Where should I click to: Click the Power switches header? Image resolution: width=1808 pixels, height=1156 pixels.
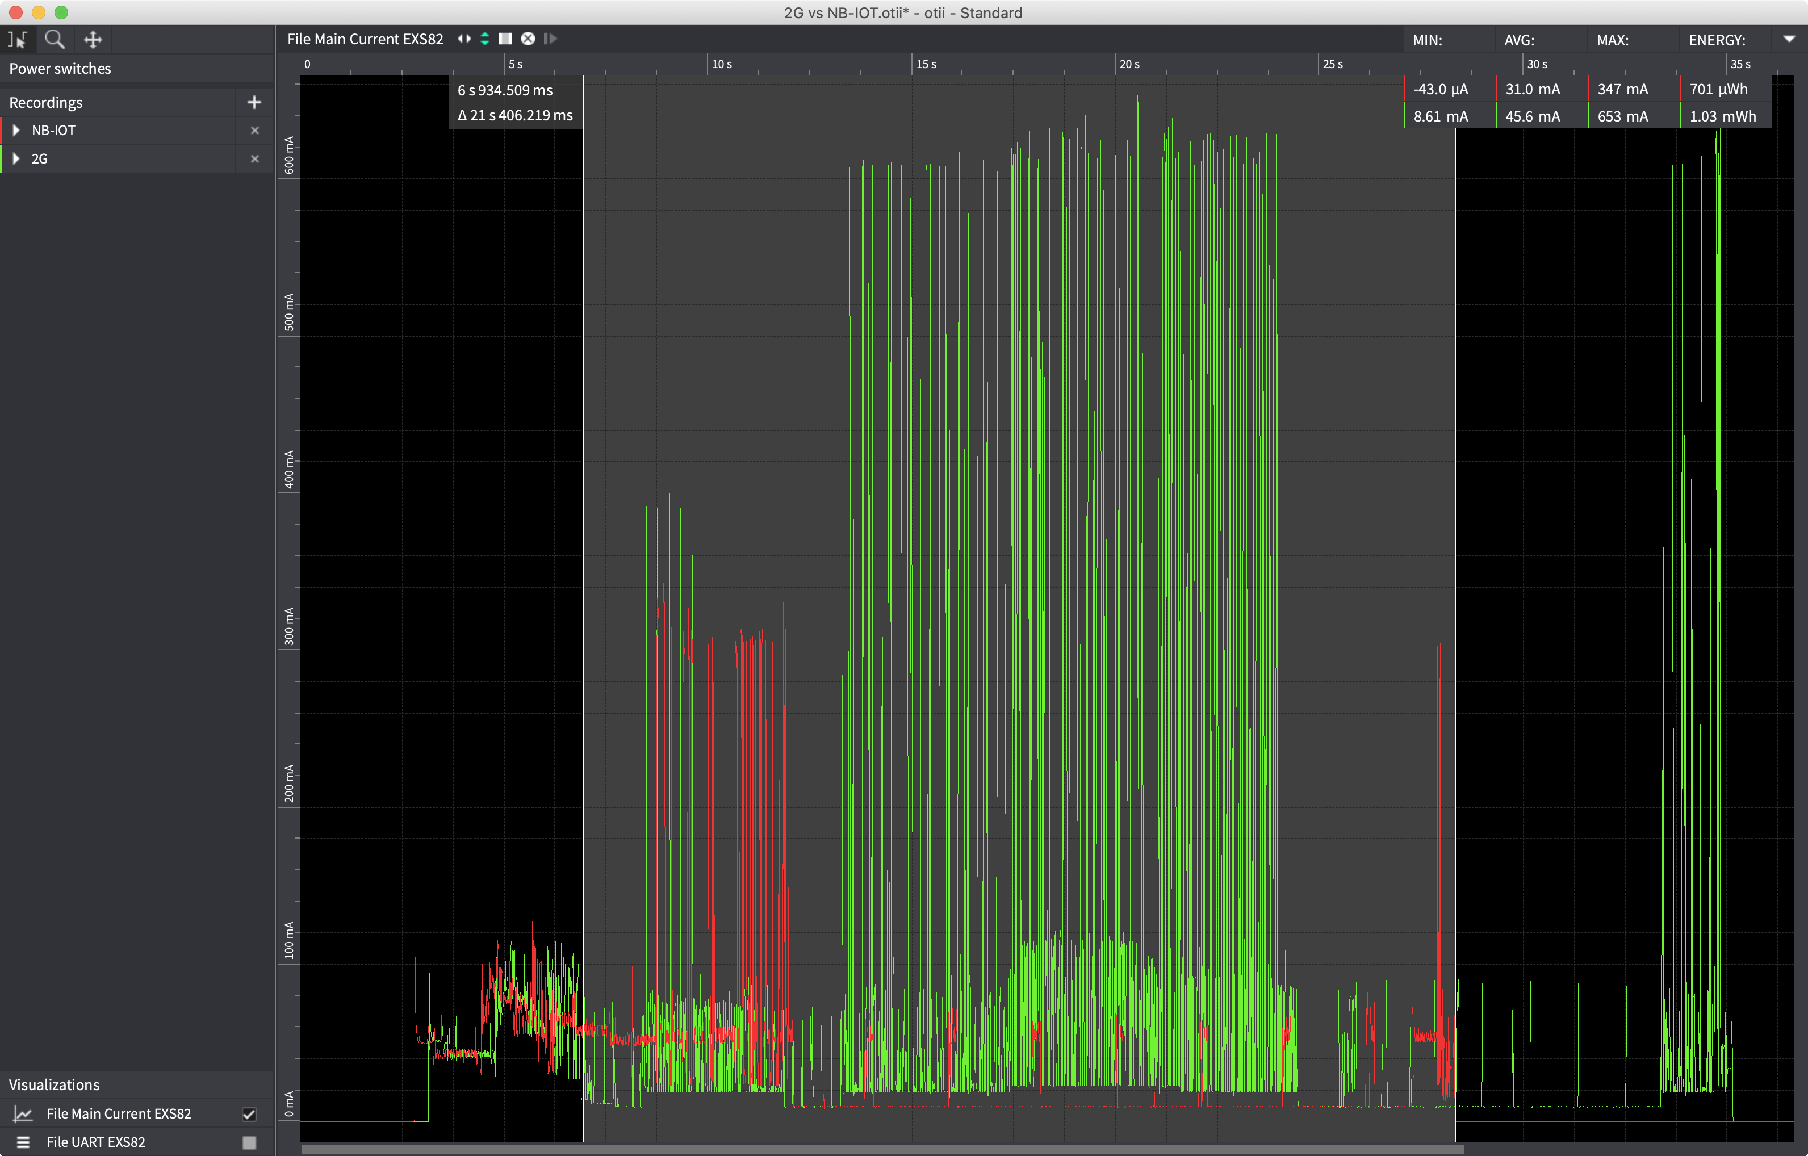60,68
